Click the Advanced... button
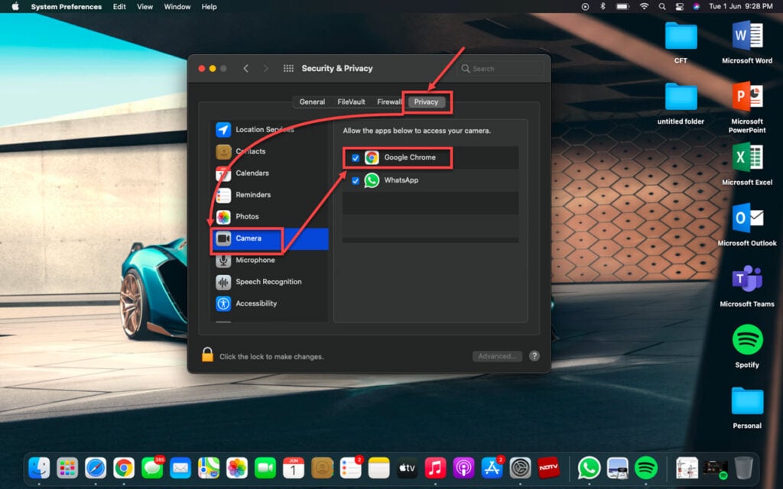Screen dimensions: 783x489 click(497, 356)
